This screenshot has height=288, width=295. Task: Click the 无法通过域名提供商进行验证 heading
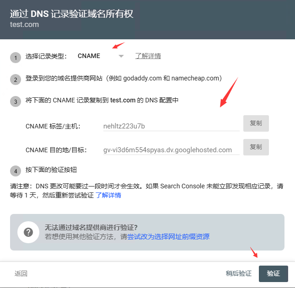point(91,228)
